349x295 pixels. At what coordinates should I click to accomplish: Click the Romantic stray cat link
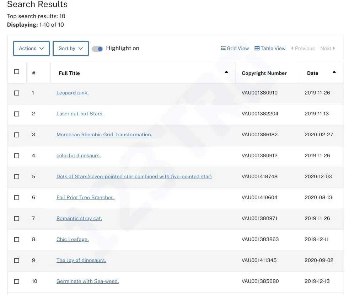click(x=79, y=218)
